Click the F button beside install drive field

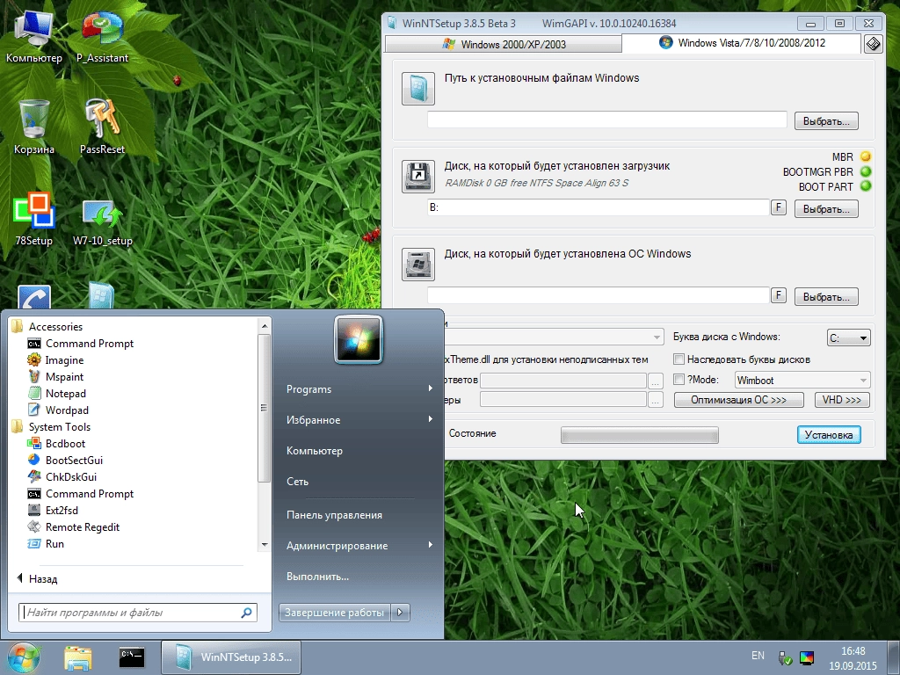click(779, 295)
